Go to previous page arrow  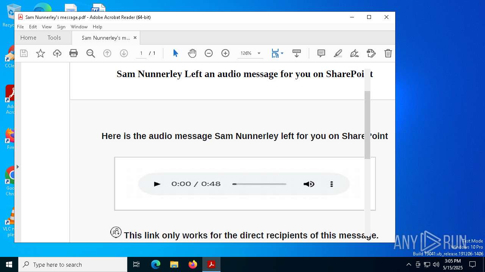[107, 53]
